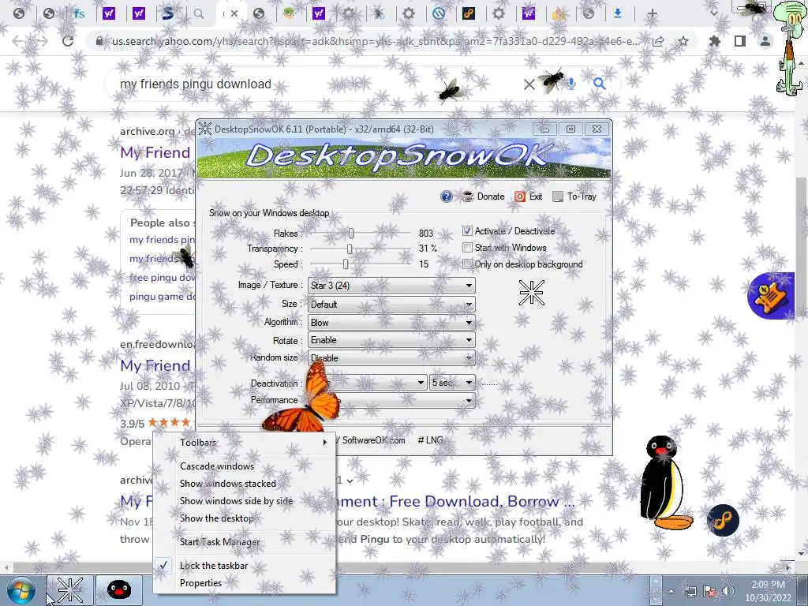
Task: Open the Rotate dropdown showing Enable
Action: point(391,340)
